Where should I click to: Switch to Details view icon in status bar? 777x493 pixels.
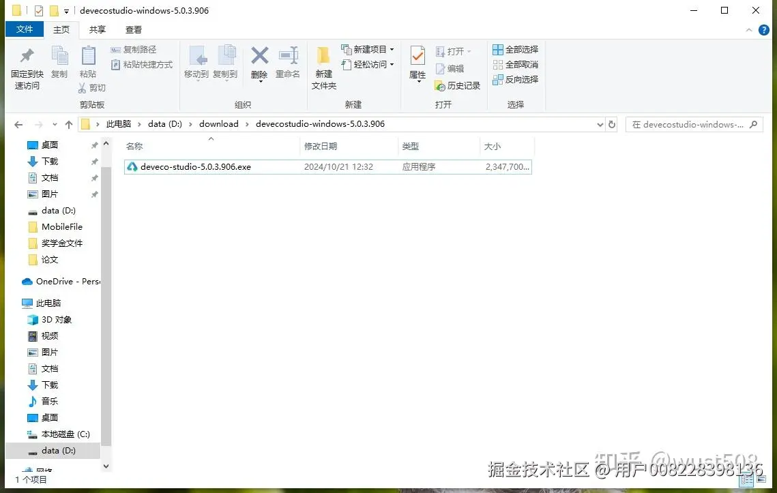[x=747, y=479]
